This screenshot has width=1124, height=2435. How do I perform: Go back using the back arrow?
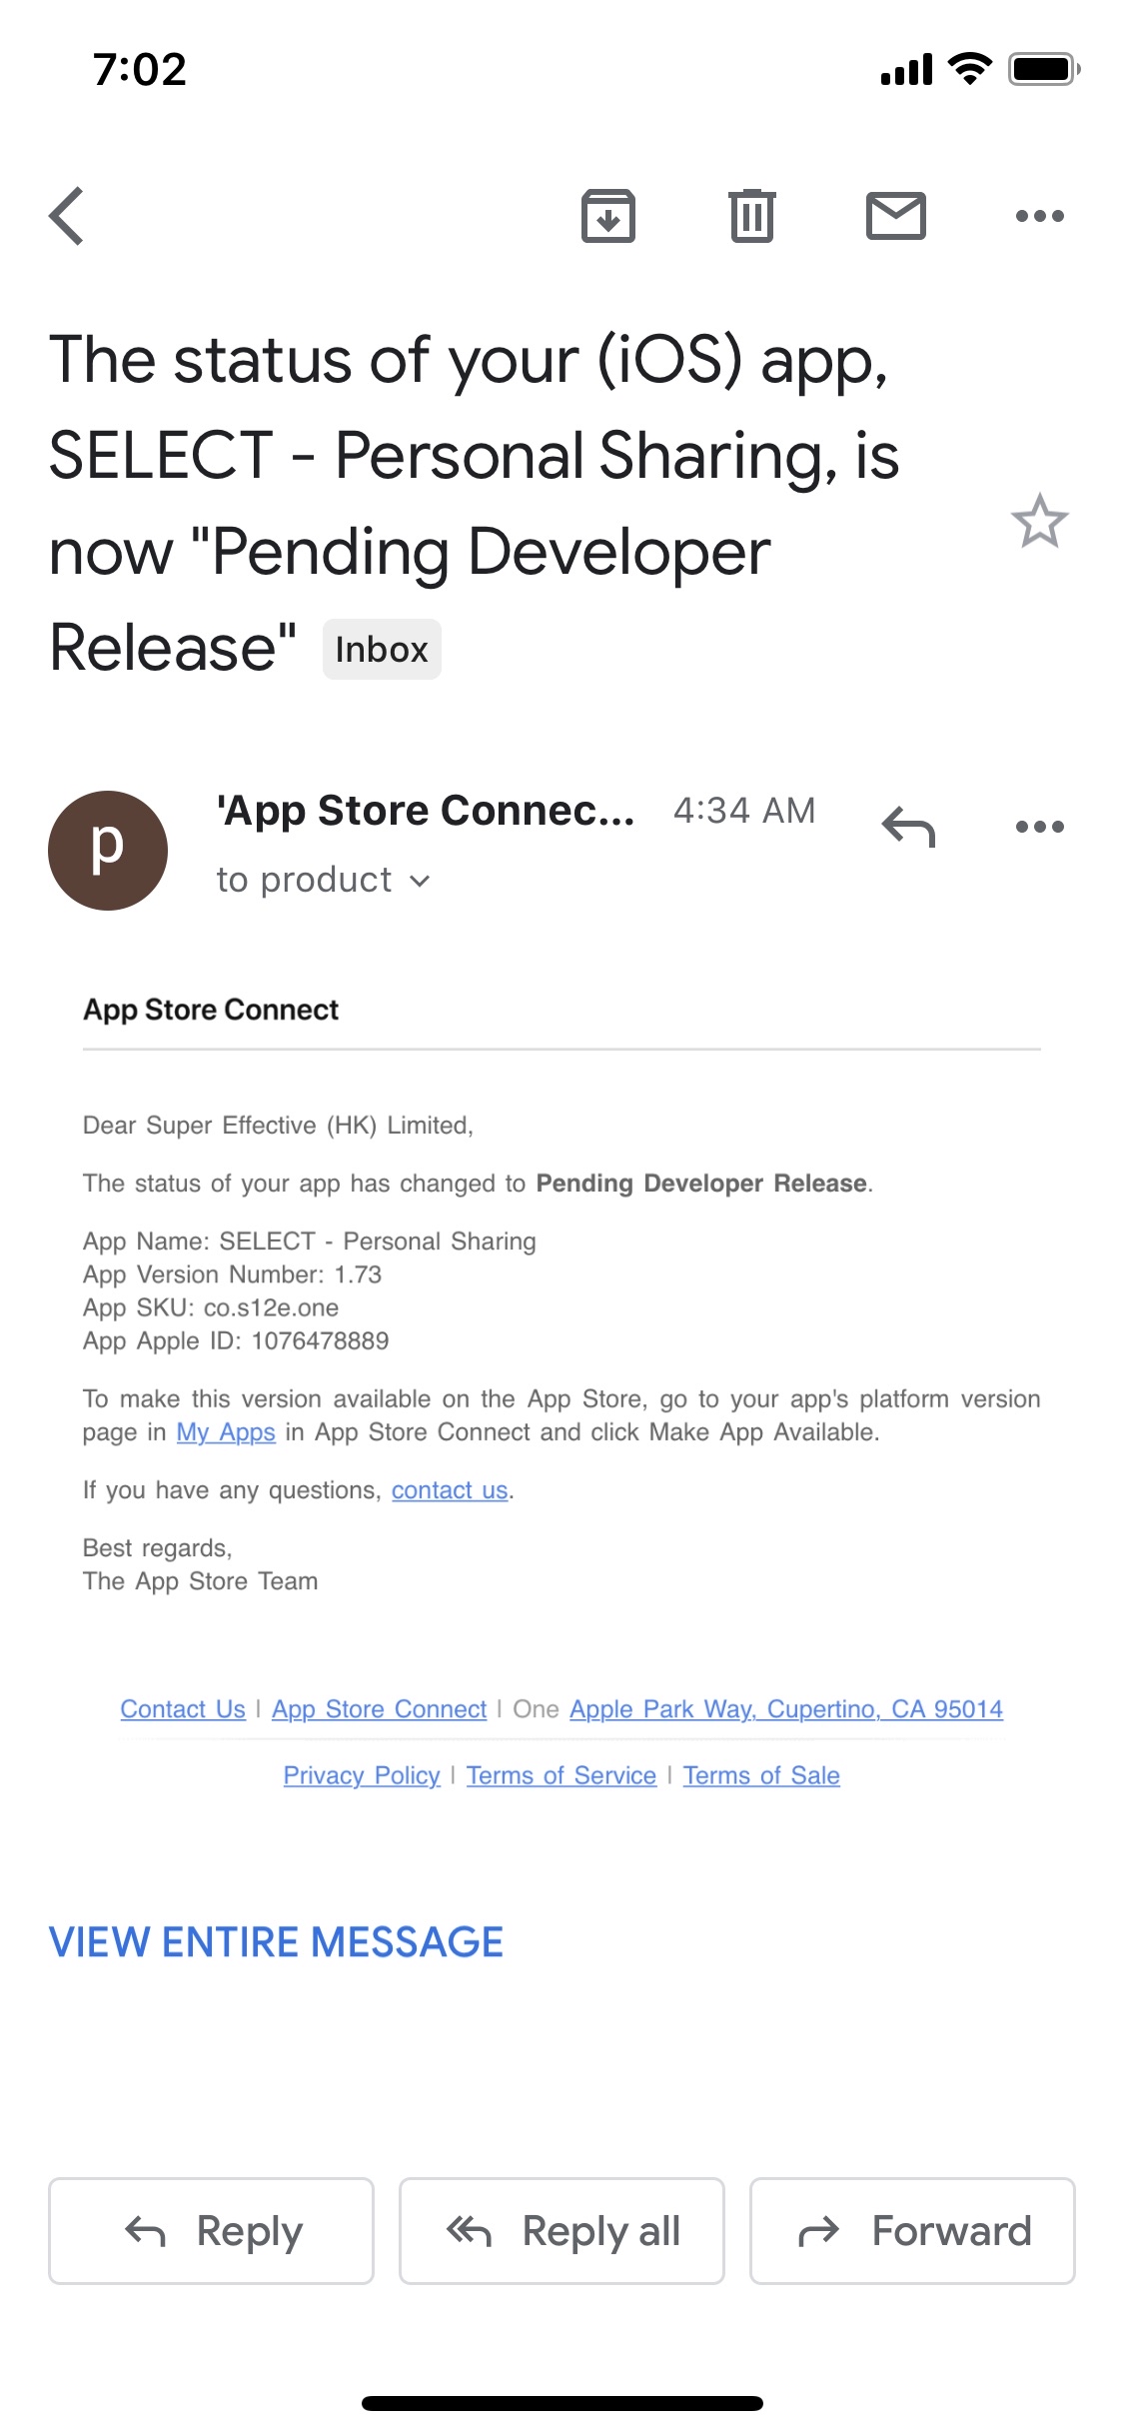67,216
